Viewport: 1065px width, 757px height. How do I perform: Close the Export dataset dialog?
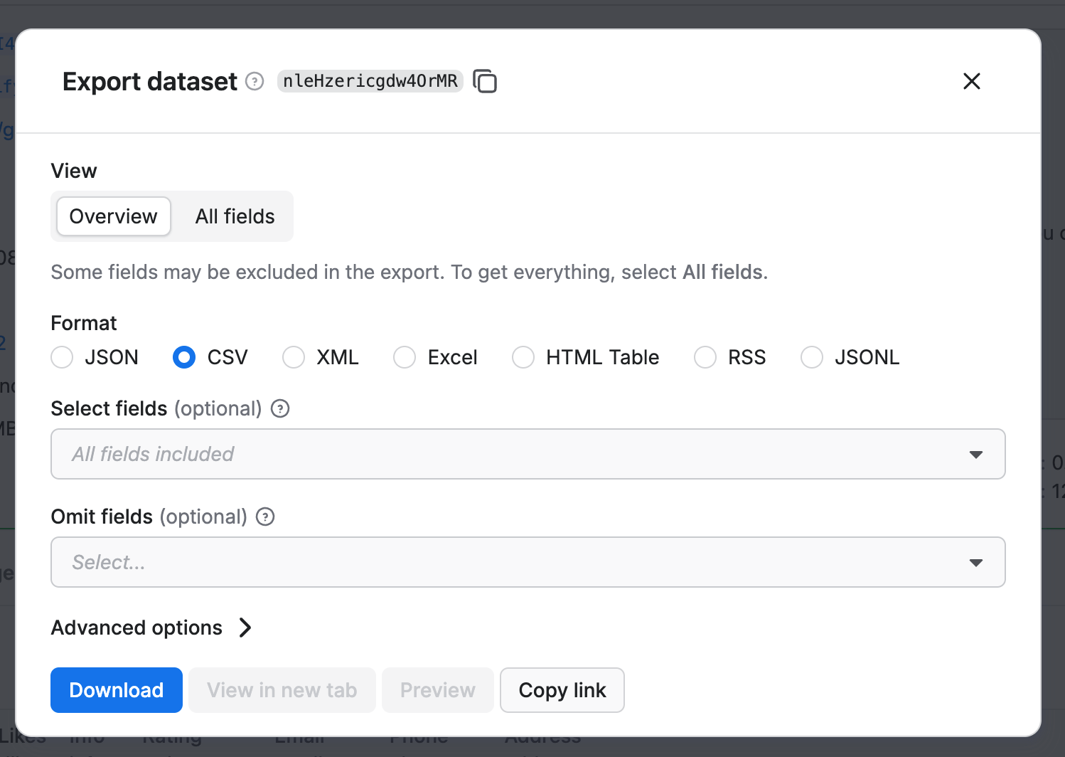click(971, 81)
